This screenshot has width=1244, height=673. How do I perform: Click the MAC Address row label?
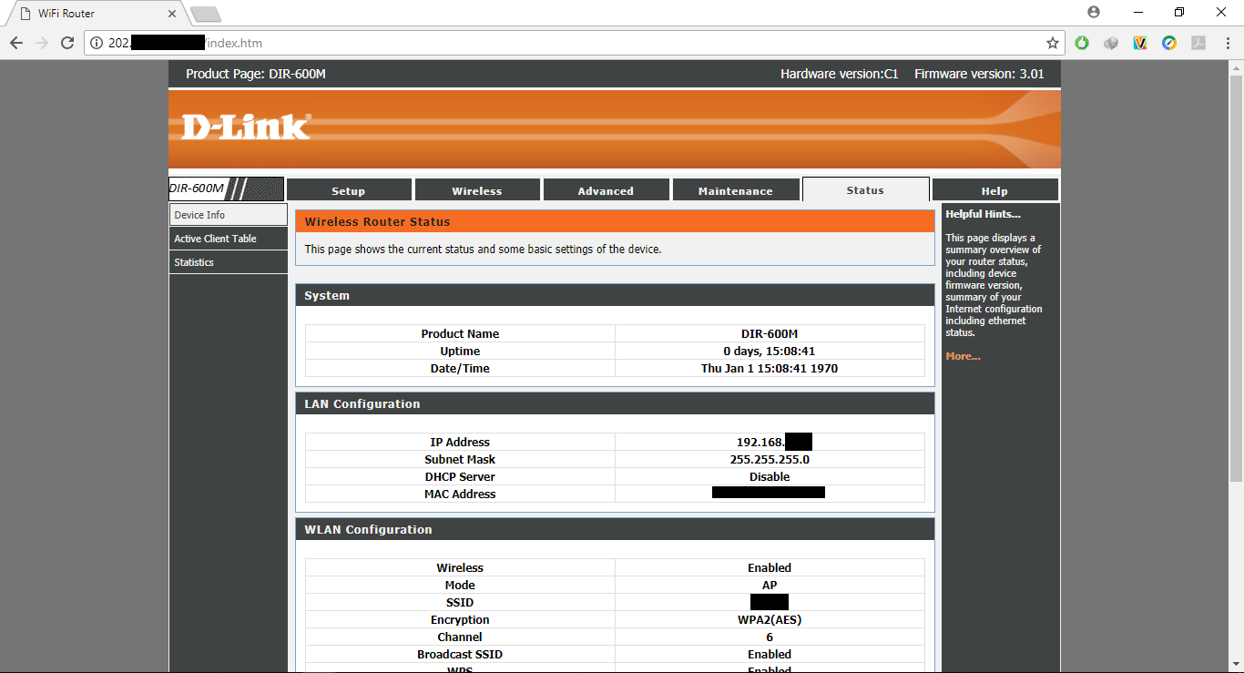(x=460, y=495)
